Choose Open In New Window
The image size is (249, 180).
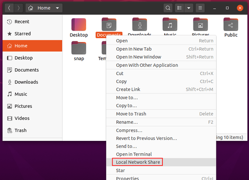pos(161,57)
